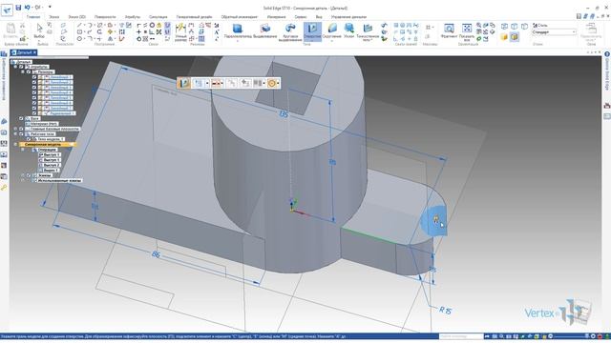Collapse the Операции tree node
Screen dimensions: 611x343
point(23,150)
